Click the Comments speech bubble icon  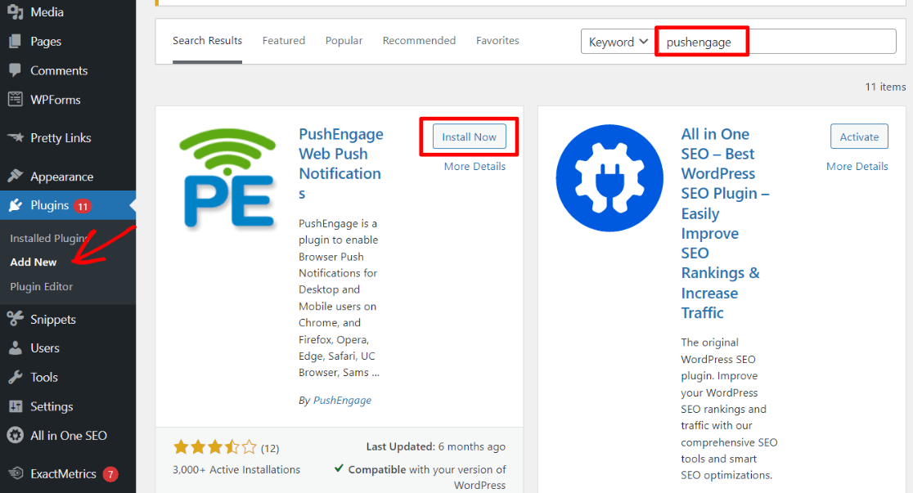tap(16, 69)
